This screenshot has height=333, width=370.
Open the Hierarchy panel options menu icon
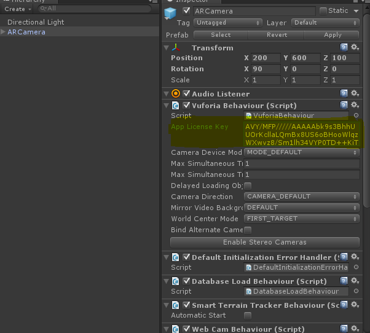pyautogui.click(x=153, y=1)
